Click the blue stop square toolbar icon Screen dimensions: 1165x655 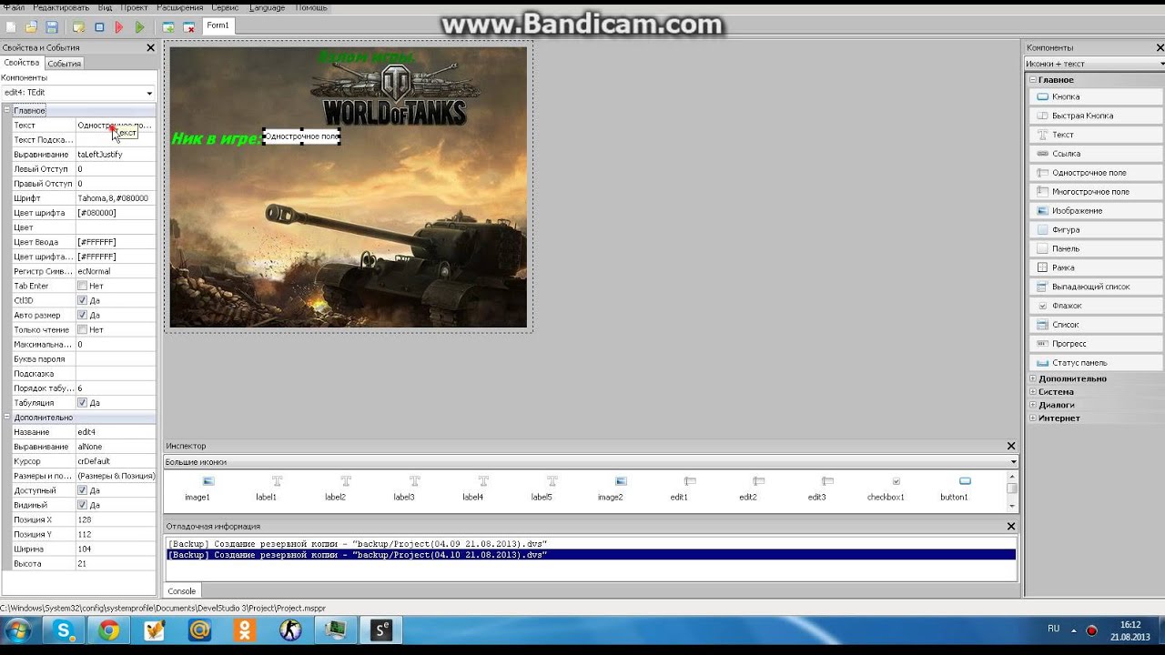coord(99,27)
